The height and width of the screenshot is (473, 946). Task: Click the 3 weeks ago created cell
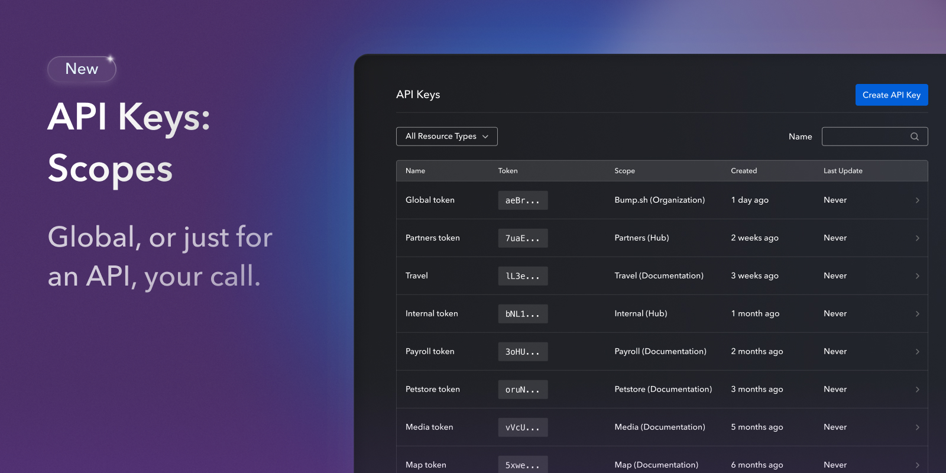[754, 276]
